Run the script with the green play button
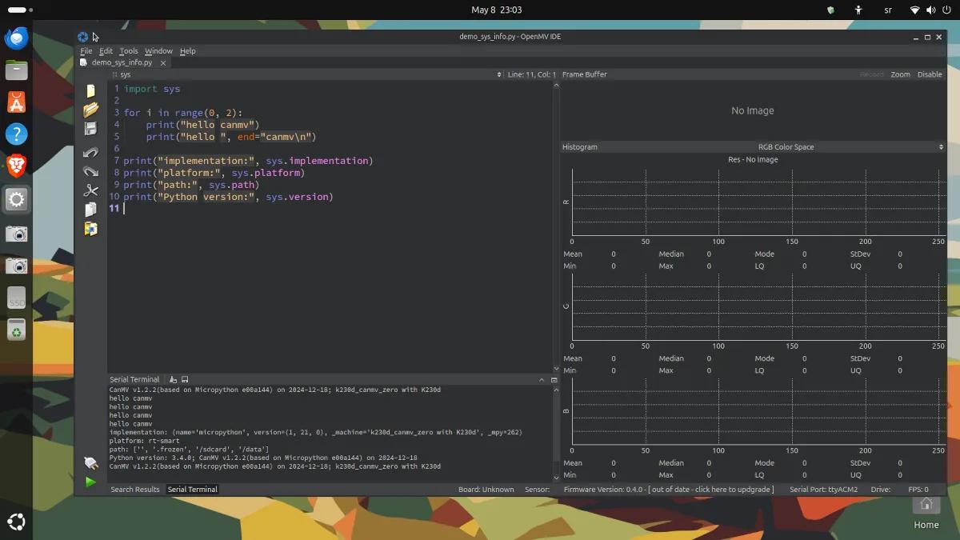Image resolution: width=960 pixels, height=540 pixels. coord(91,482)
